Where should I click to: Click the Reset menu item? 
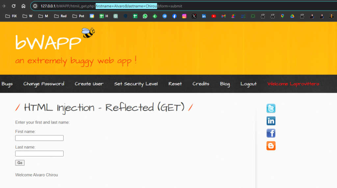175,84
